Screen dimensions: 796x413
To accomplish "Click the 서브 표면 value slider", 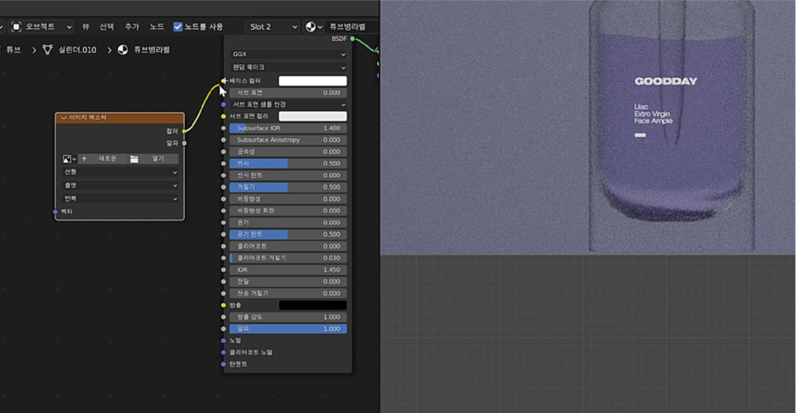I will [x=288, y=93].
